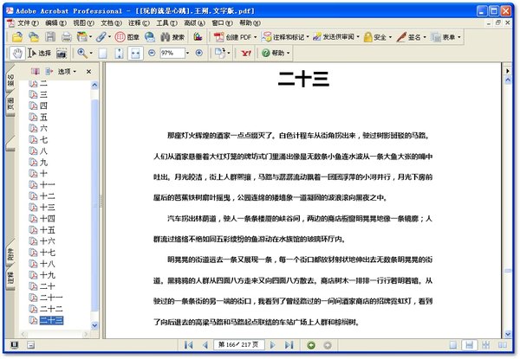This screenshot has height=359, width=520.
Task: Select bookmark 二十
Action: click(x=47, y=286)
